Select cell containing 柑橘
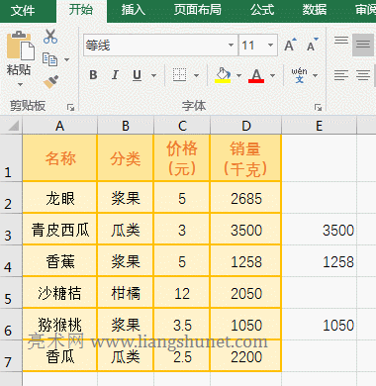 (126, 293)
